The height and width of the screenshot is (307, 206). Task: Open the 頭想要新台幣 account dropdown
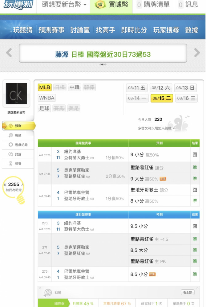[x=64, y=4]
